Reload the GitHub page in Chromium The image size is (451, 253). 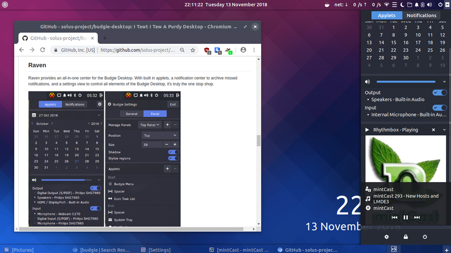[x=43, y=50]
